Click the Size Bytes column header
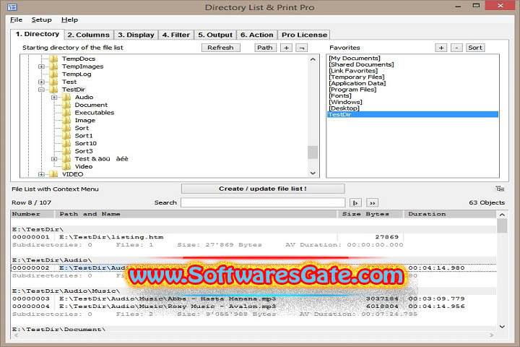 (370, 214)
